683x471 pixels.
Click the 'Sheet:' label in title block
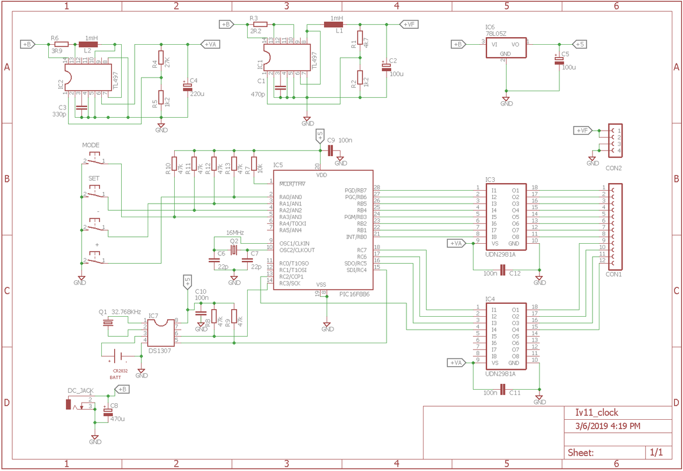581,453
